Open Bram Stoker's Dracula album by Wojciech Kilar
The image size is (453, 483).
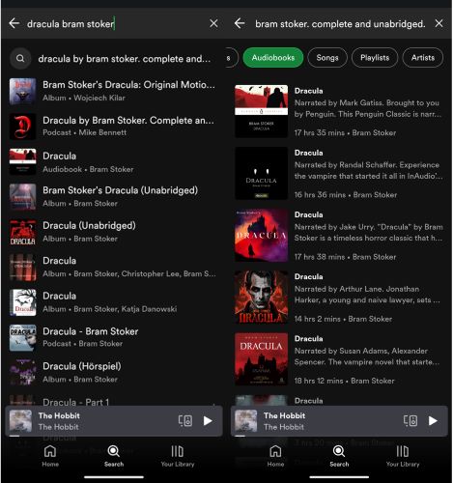(x=113, y=91)
